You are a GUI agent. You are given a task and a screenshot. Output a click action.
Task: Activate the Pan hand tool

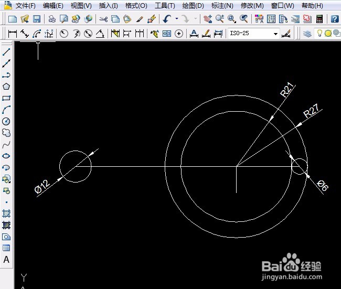(x=208, y=19)
